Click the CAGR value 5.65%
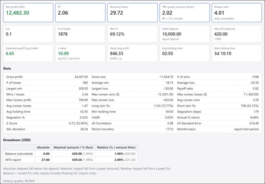Image resolution: width=265 pixels, height=184 pixels. (169, 117)
